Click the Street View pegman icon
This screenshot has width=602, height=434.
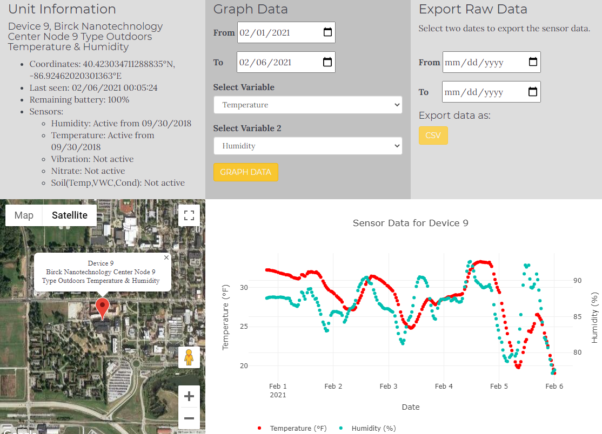[x=189, y=357]
